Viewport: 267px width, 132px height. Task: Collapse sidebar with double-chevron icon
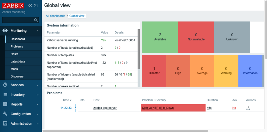point(30,6)
